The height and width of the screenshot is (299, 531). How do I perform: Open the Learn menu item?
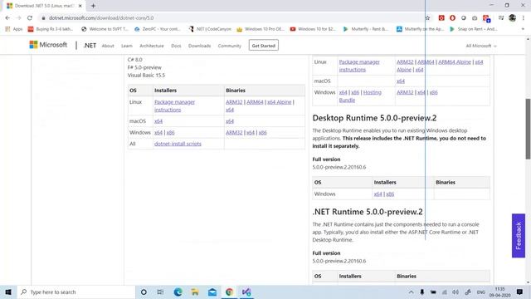127,46
